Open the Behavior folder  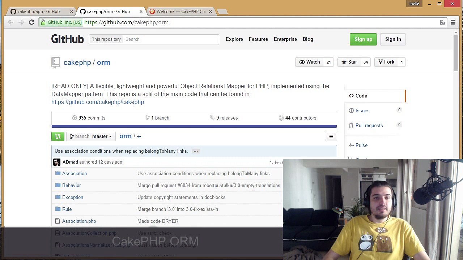click(71, 185)
